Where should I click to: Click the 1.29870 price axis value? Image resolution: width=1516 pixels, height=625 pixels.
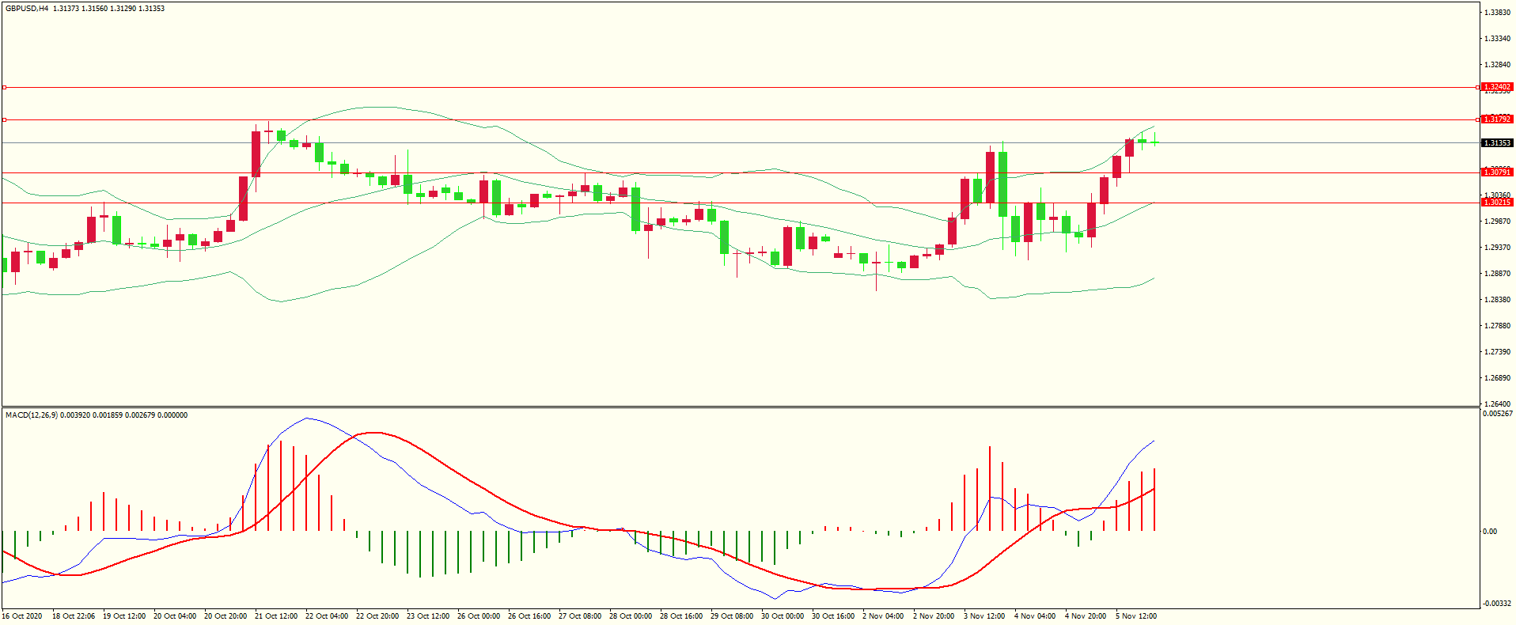pos(1498,222)
